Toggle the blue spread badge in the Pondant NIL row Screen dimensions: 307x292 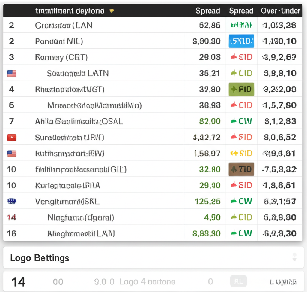coord(241,41)
